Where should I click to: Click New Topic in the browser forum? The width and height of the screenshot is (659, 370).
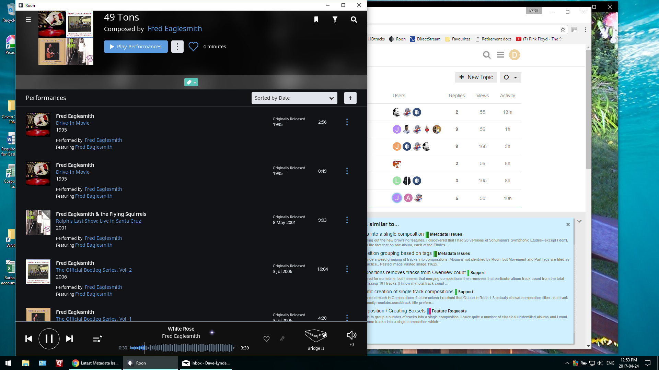pyautogui.click(x=476, y=77)
